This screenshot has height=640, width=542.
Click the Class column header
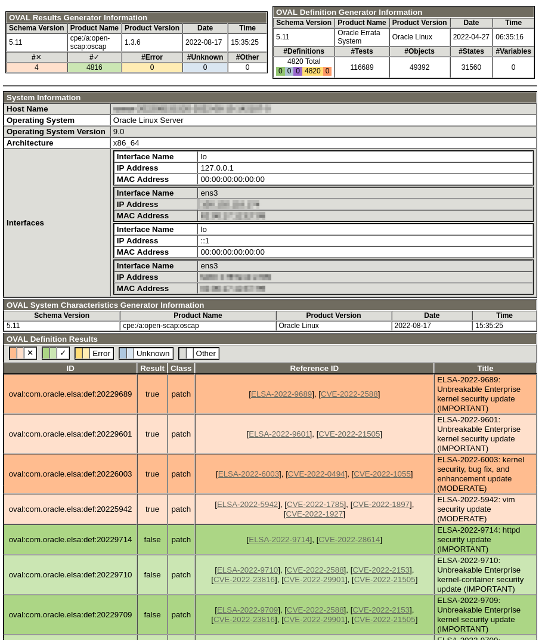point(181,369)
